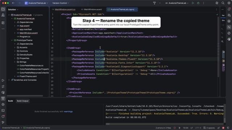Open more run actions kebab menu

pyautogui.click(x=204, y=3)
